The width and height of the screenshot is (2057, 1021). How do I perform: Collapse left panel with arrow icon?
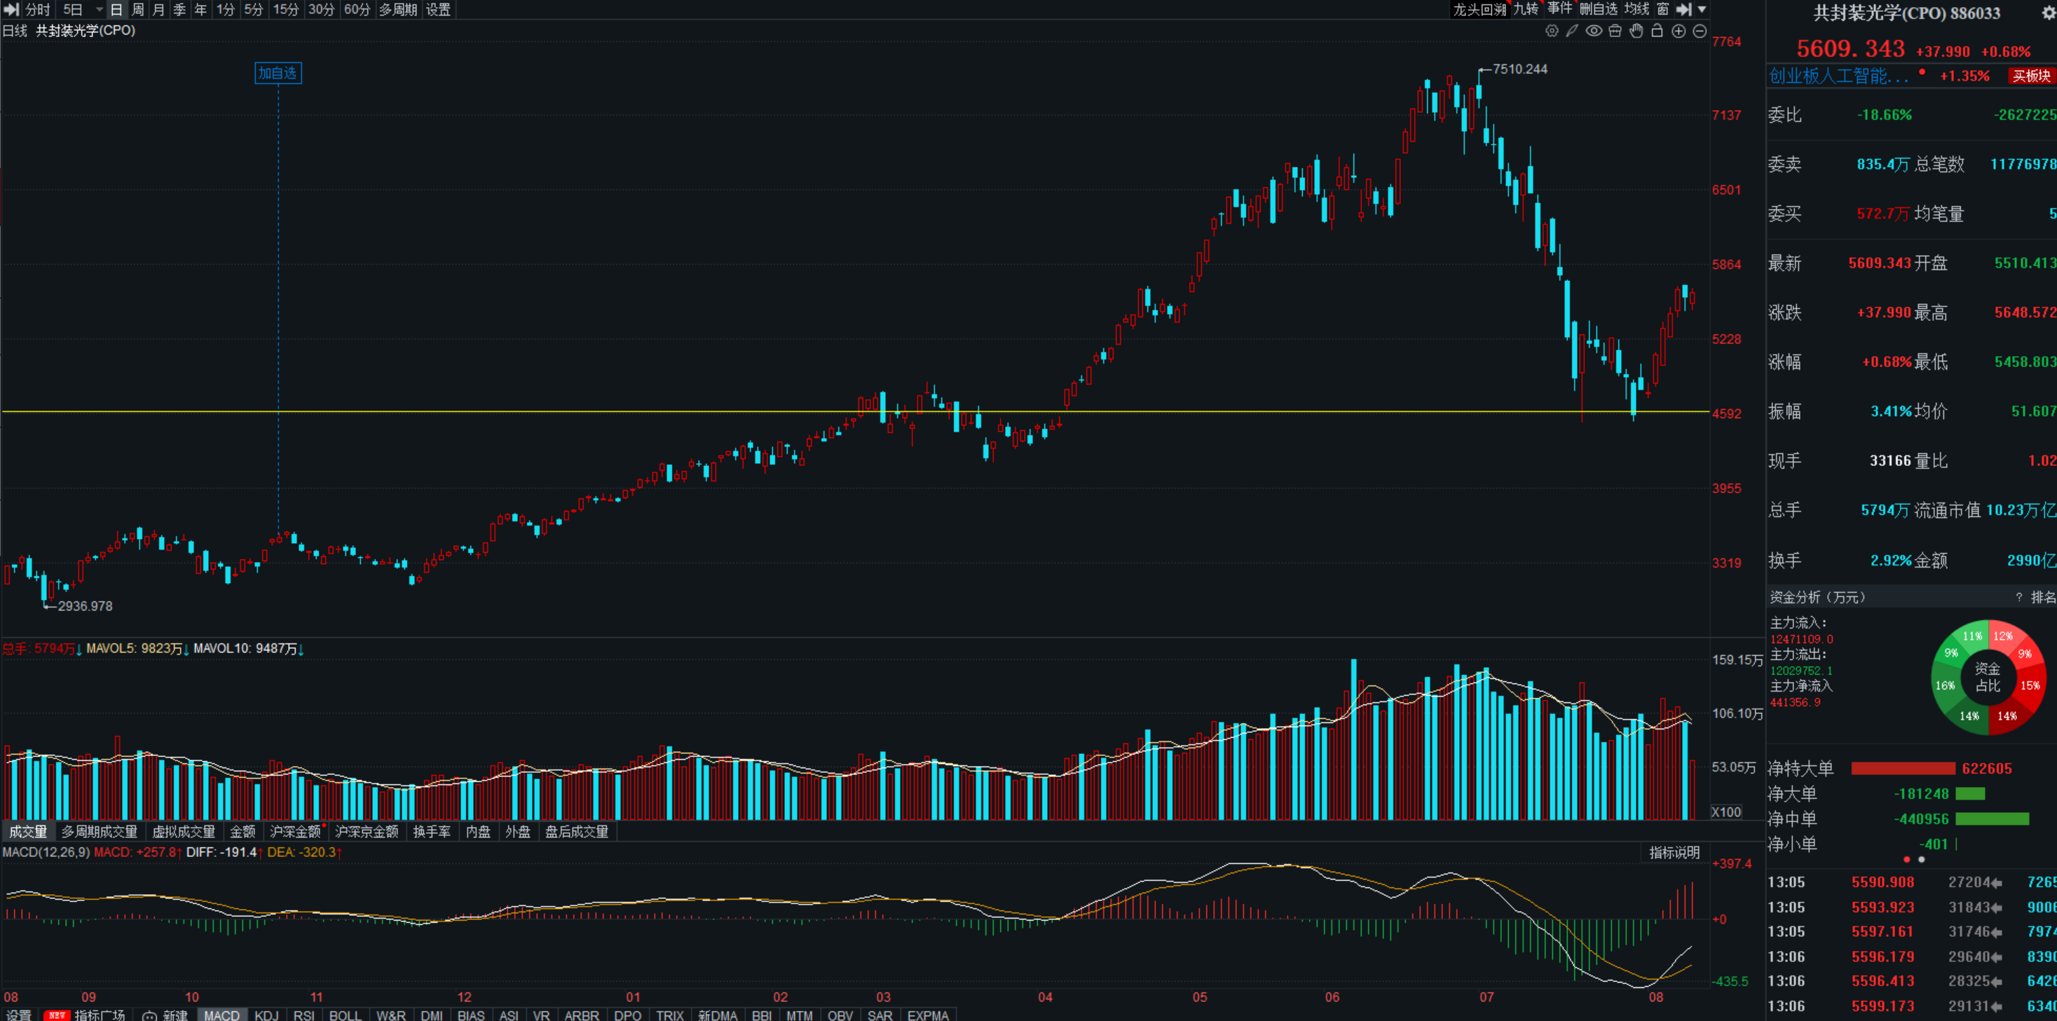(x=11, y=10)
